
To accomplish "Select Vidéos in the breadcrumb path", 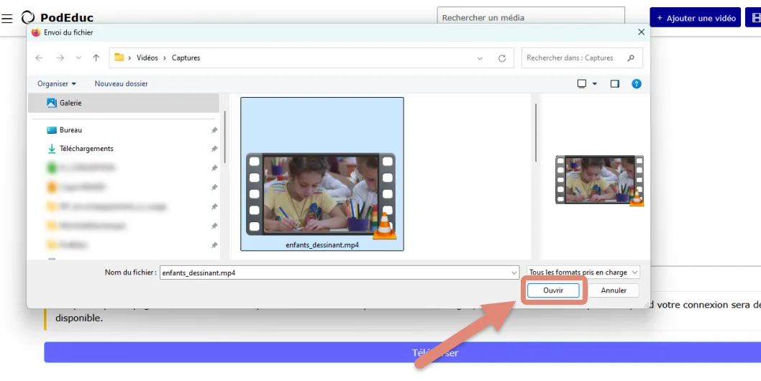I will tap(147, 58).
